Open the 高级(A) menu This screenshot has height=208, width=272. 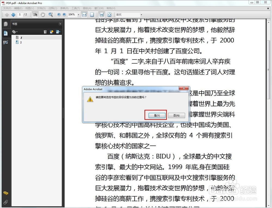87,8
